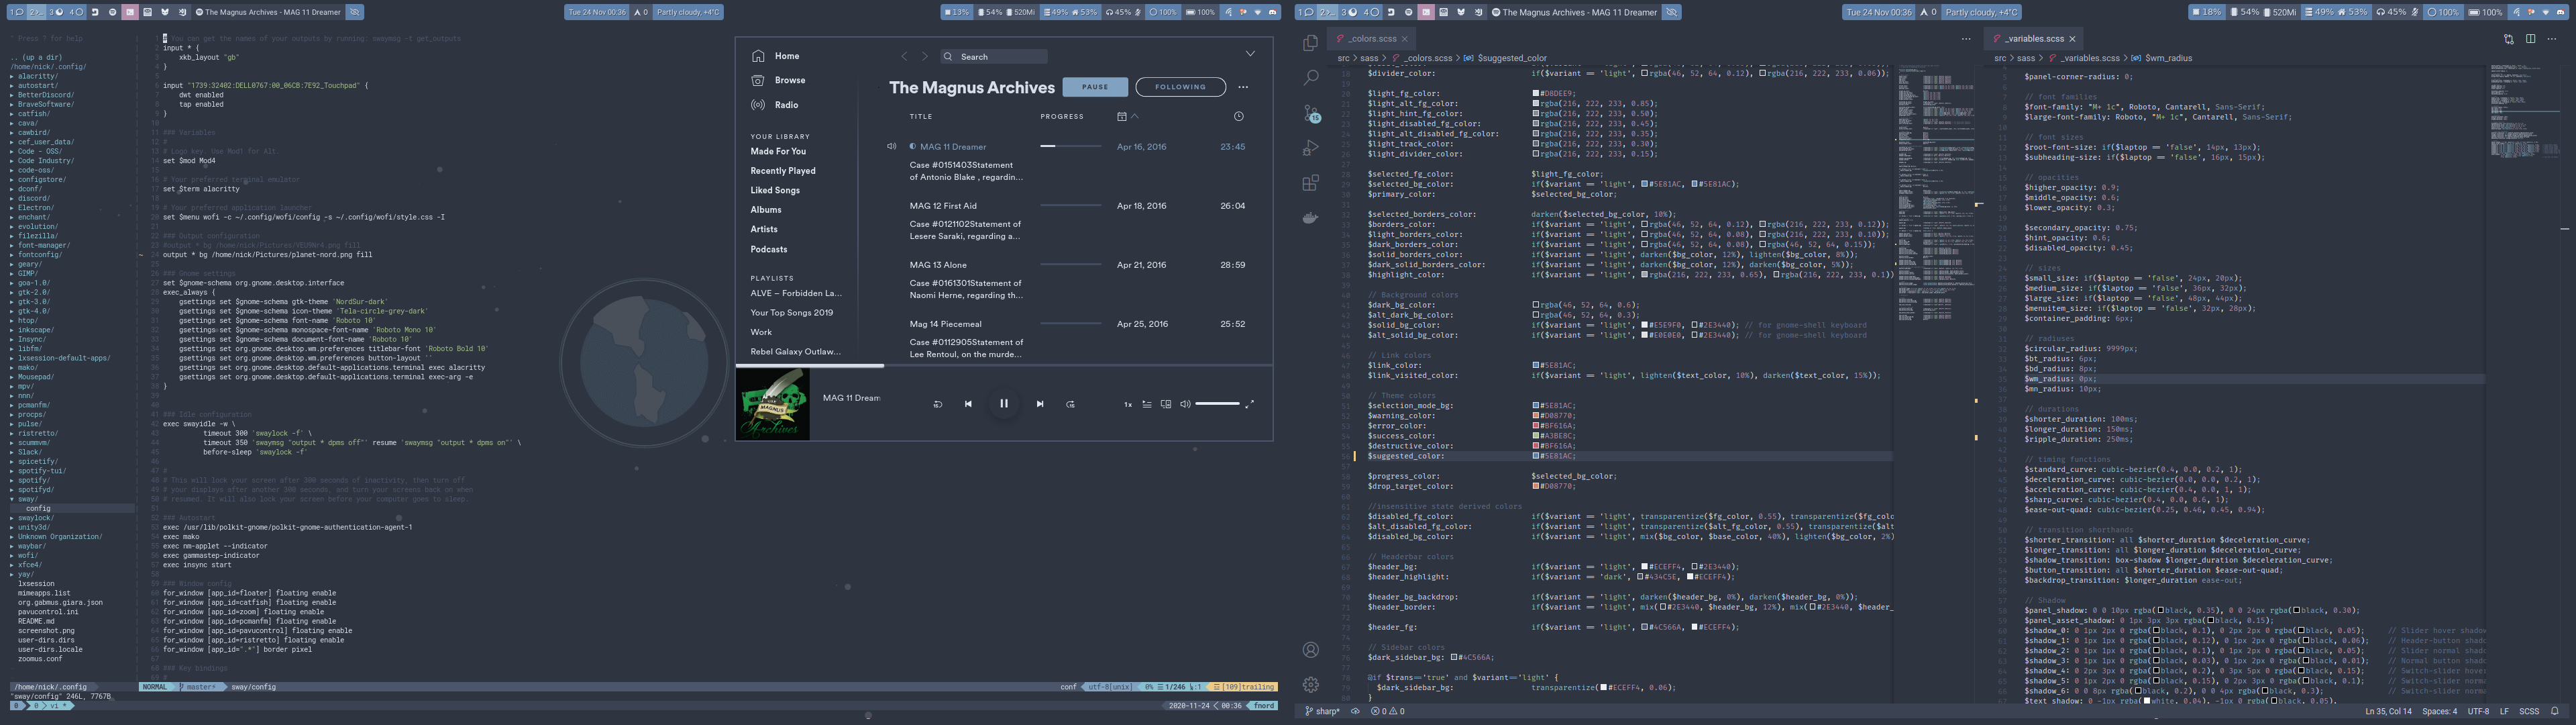This screenshot has height=725, width=2576.
Task: Expand the swaylock/ directory in NERDTree
Action: [33, 518]
